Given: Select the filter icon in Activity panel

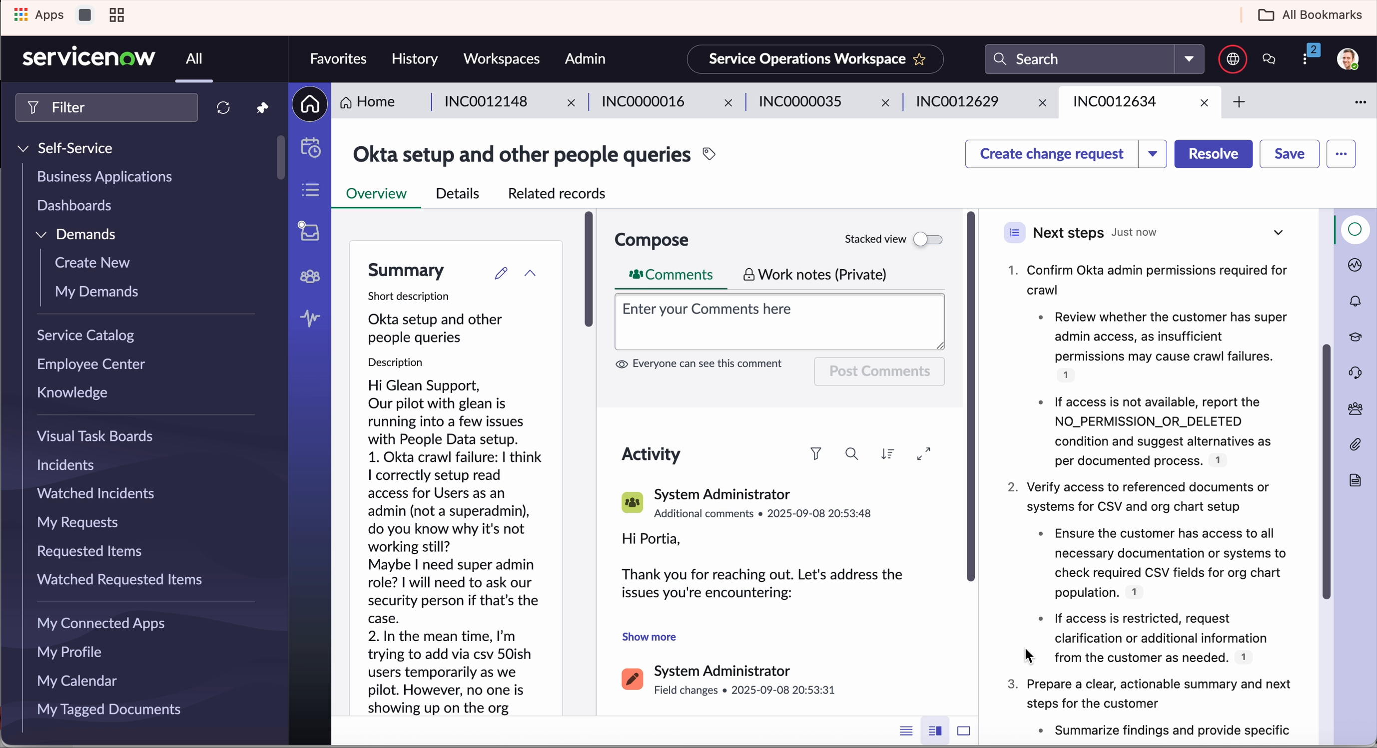Looking at the screenshot, I should 816,453.
